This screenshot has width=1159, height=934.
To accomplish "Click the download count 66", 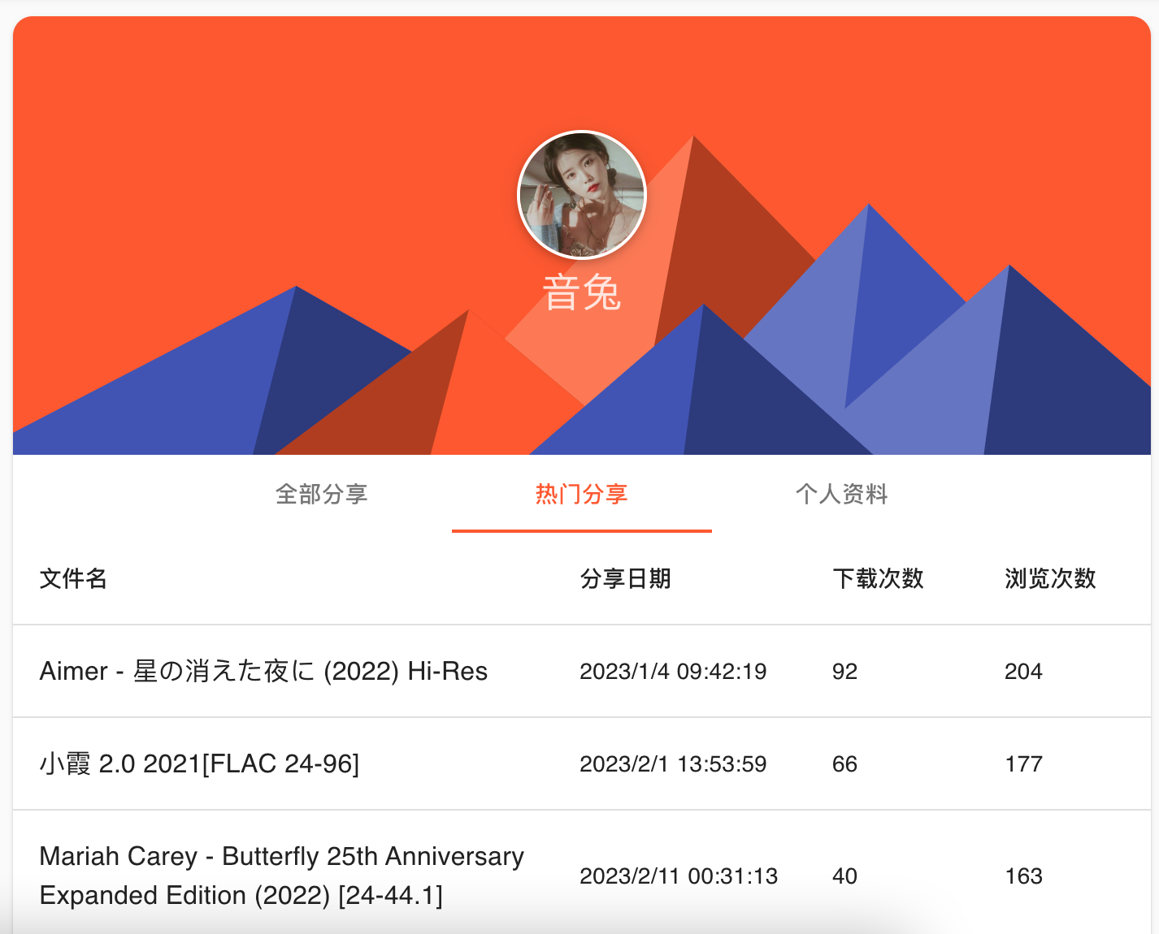I will coord(845,763).
